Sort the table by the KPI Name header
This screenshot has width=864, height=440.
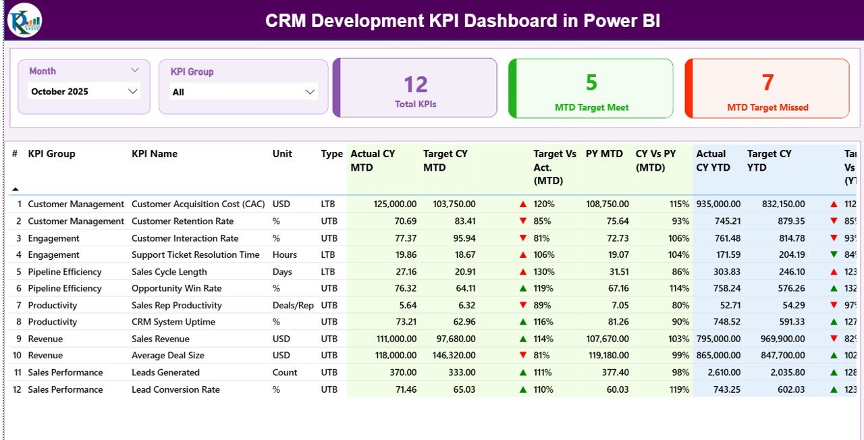pos(154,154)
